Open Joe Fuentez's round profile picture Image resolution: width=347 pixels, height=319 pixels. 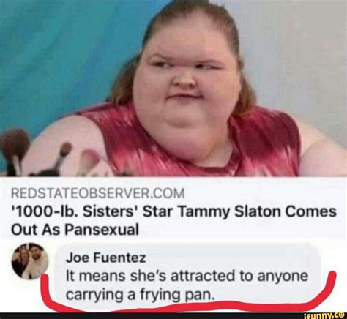pos(30,261)
